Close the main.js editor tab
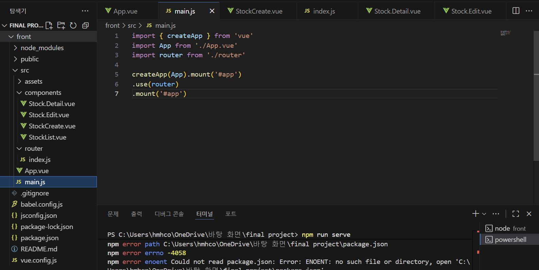The height and width of the screenshot is (270, 539). point(212,11)
